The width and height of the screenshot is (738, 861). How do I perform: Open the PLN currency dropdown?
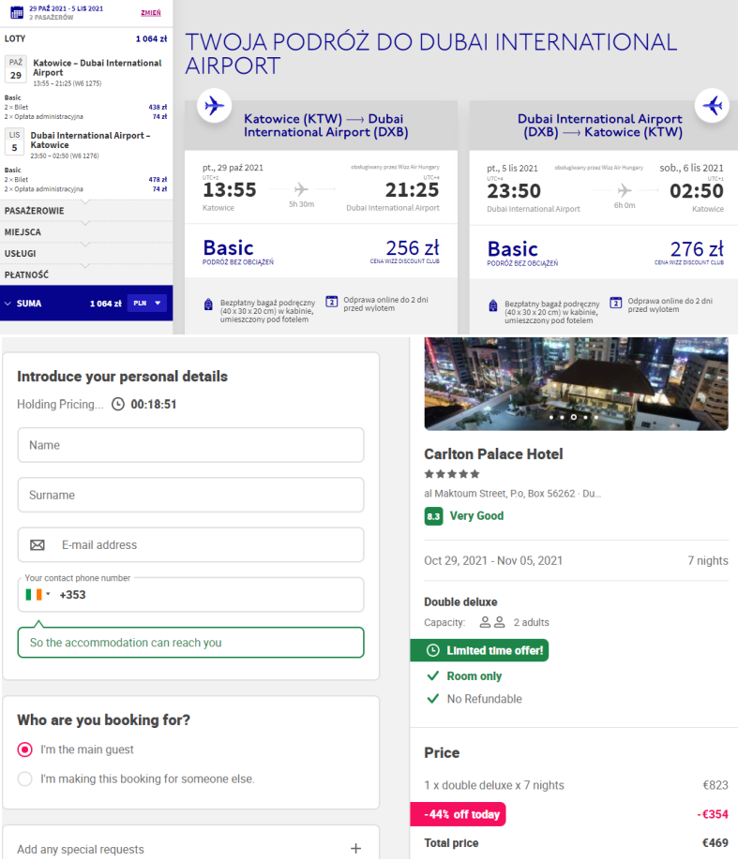(x=146, y=304)
